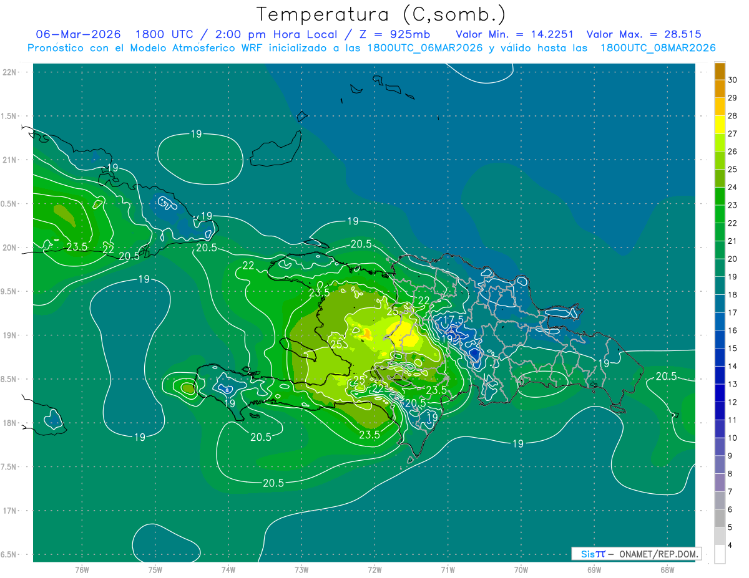The height and width of the screenshot is (578, 749).
Task: Click the yellow legend swatch between 27 and 28
Action: (x=720, y=125)
